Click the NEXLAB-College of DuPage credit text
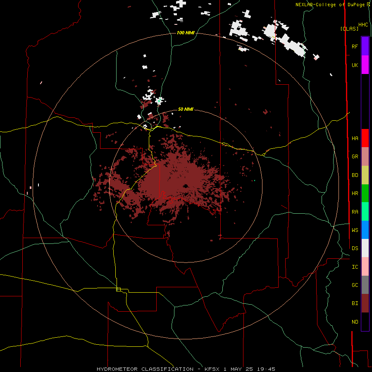Image resolution: width=372 pixels, height=372 pixels. 331,5
